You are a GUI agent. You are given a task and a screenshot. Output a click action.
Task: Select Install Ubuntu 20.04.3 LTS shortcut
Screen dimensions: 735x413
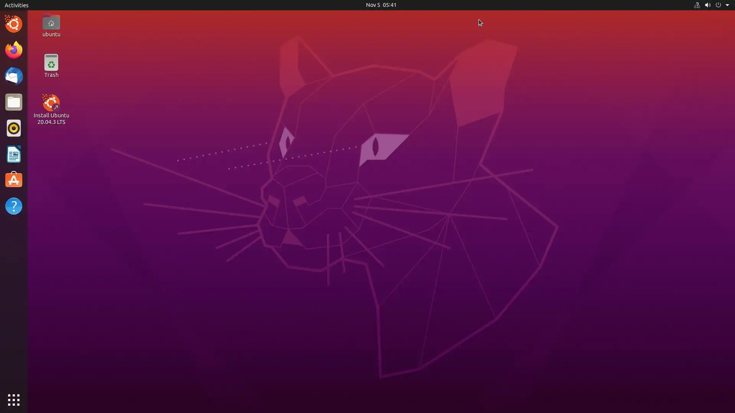(51, 103)
